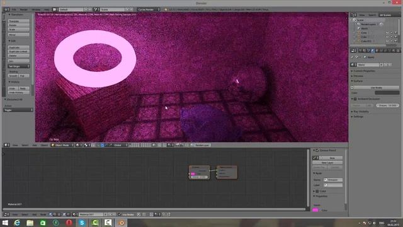Open the Info editor type selector icon
This screenshot has height=227, width=403.
(6, 9)
